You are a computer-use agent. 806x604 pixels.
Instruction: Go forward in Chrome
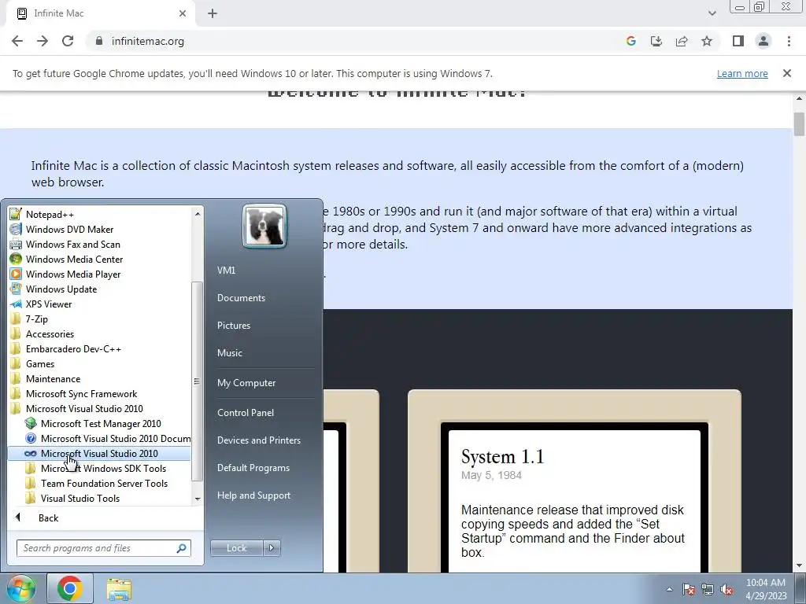pos(43,41)
